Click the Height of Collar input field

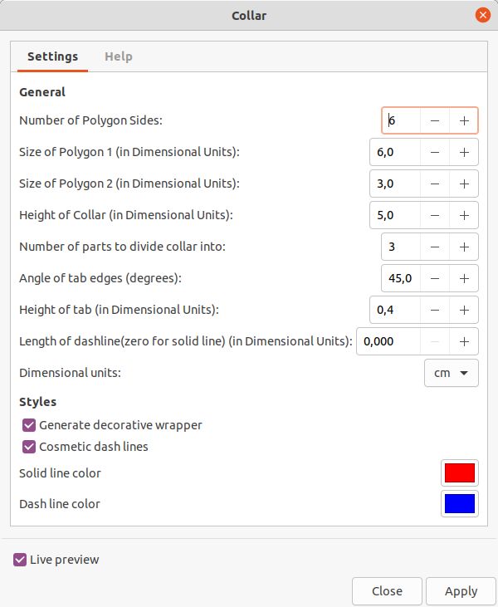pos(395,215)
